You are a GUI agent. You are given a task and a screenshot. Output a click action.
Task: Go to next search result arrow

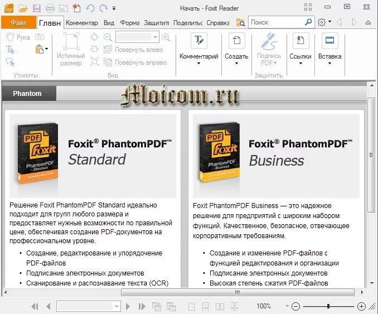354,22
